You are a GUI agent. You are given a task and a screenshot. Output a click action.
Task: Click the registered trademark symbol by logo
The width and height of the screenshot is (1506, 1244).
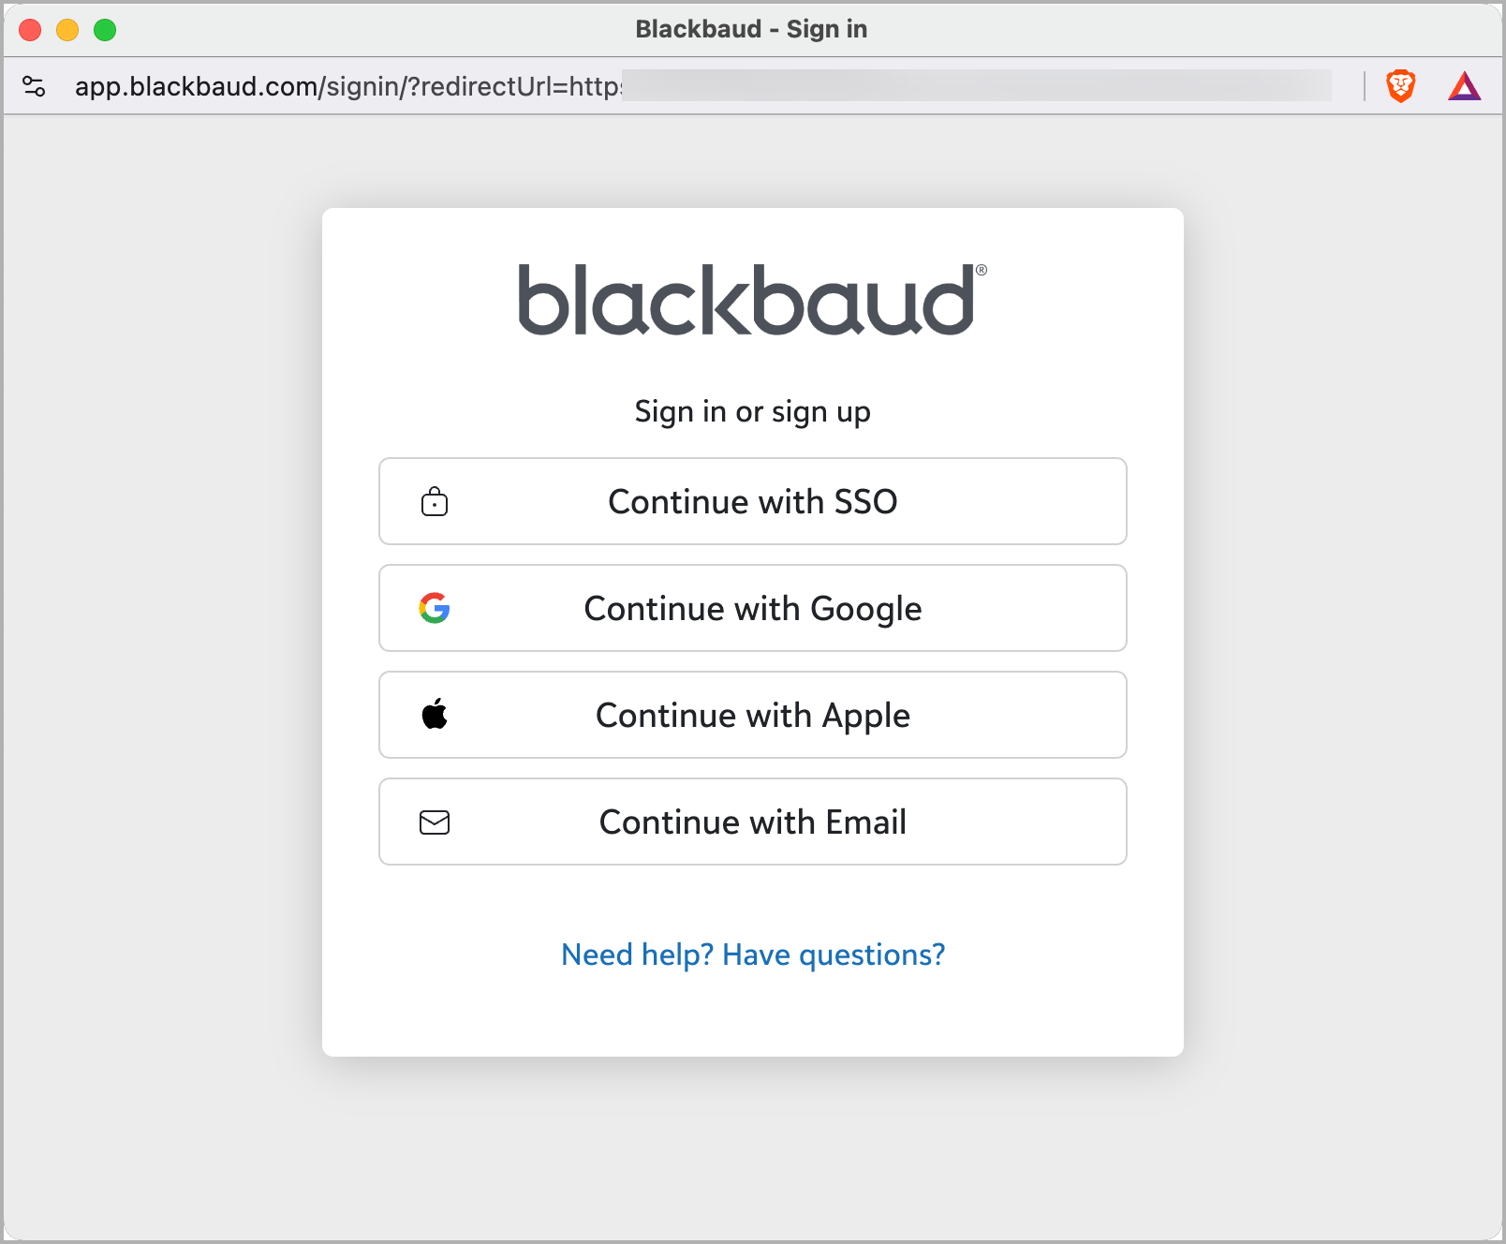click(x=981, y=270)
